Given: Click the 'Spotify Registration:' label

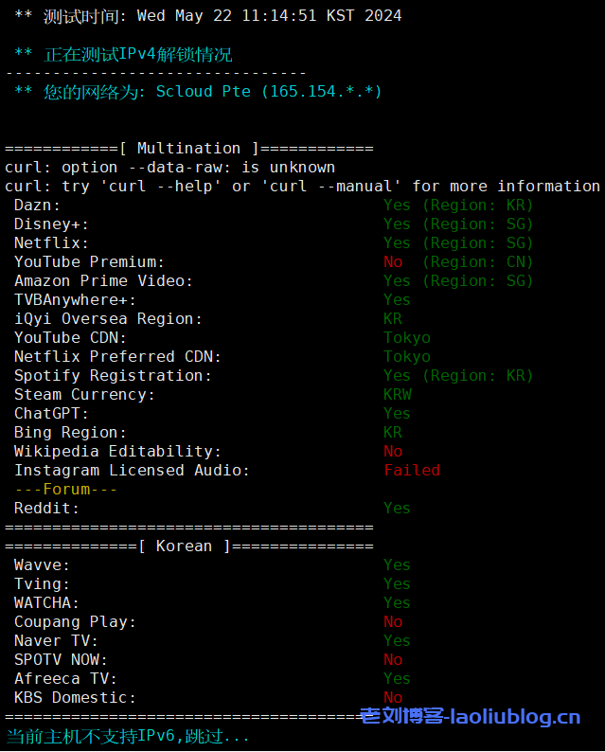Looking at the screenshot, I should click(113, 375).
